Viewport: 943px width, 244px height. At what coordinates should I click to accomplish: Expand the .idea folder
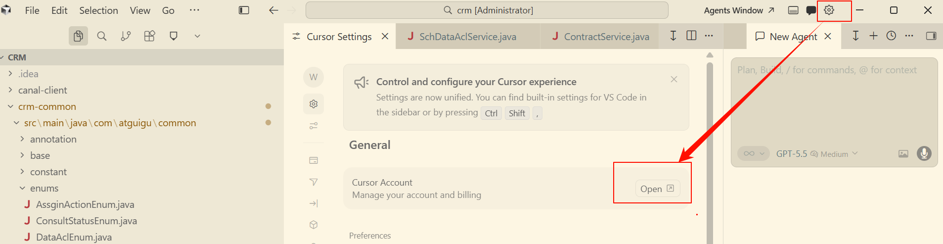tap(142, 74)
